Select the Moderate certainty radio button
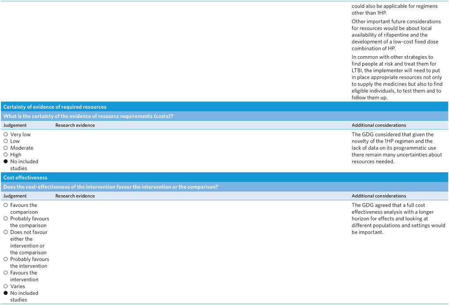Image resolution: width=449 pixels, height=305 pixels. (5, 148)
